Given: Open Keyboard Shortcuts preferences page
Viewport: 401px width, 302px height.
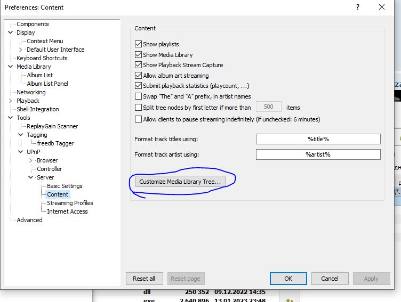Looking at the screenshot, I should [x=42, y=58].
